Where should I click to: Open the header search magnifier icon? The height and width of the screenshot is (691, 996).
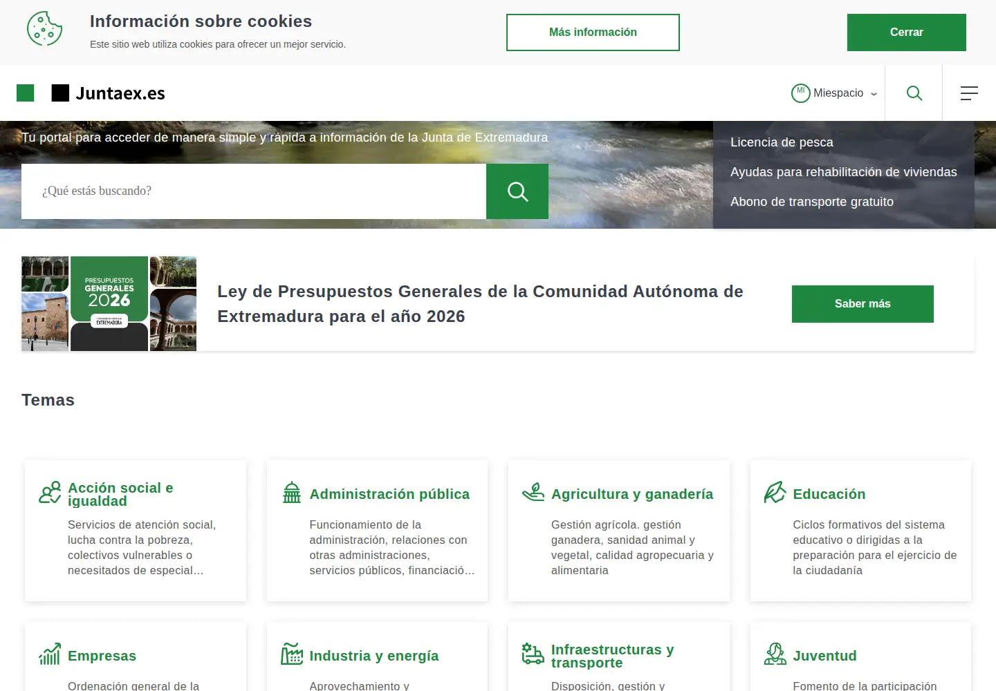click(914, 93)
